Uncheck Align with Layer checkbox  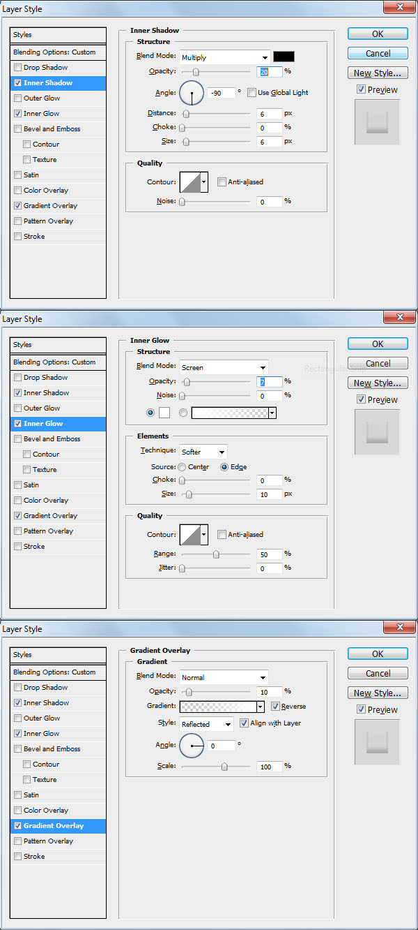tap(244, 723)
